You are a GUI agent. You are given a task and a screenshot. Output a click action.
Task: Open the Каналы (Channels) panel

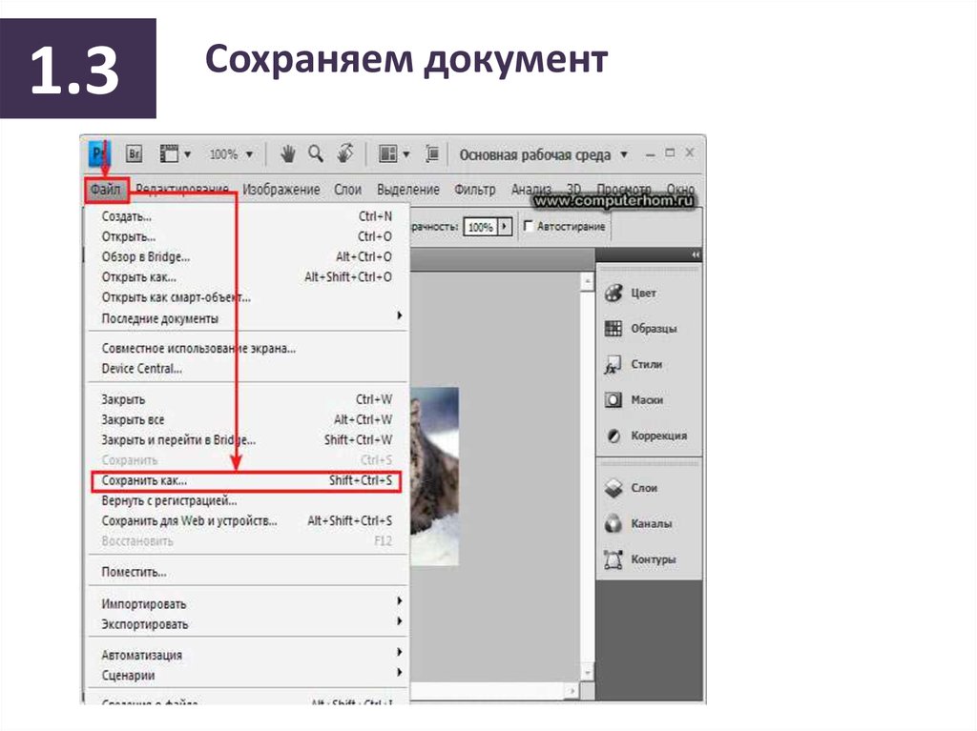click(651, 523)
